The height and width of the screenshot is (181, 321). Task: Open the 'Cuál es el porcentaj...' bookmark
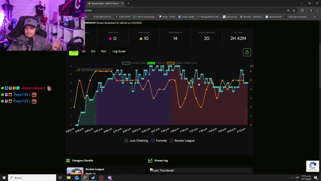click(144, 17)
